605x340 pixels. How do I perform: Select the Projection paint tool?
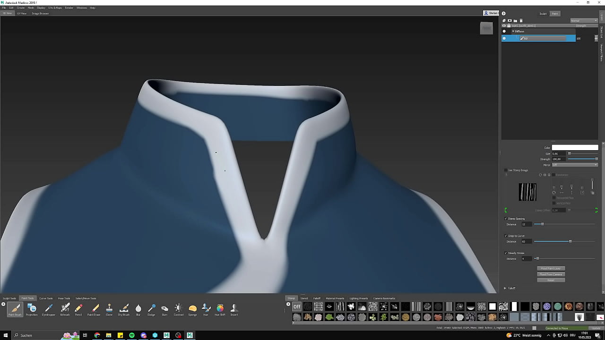pos(32,309)
